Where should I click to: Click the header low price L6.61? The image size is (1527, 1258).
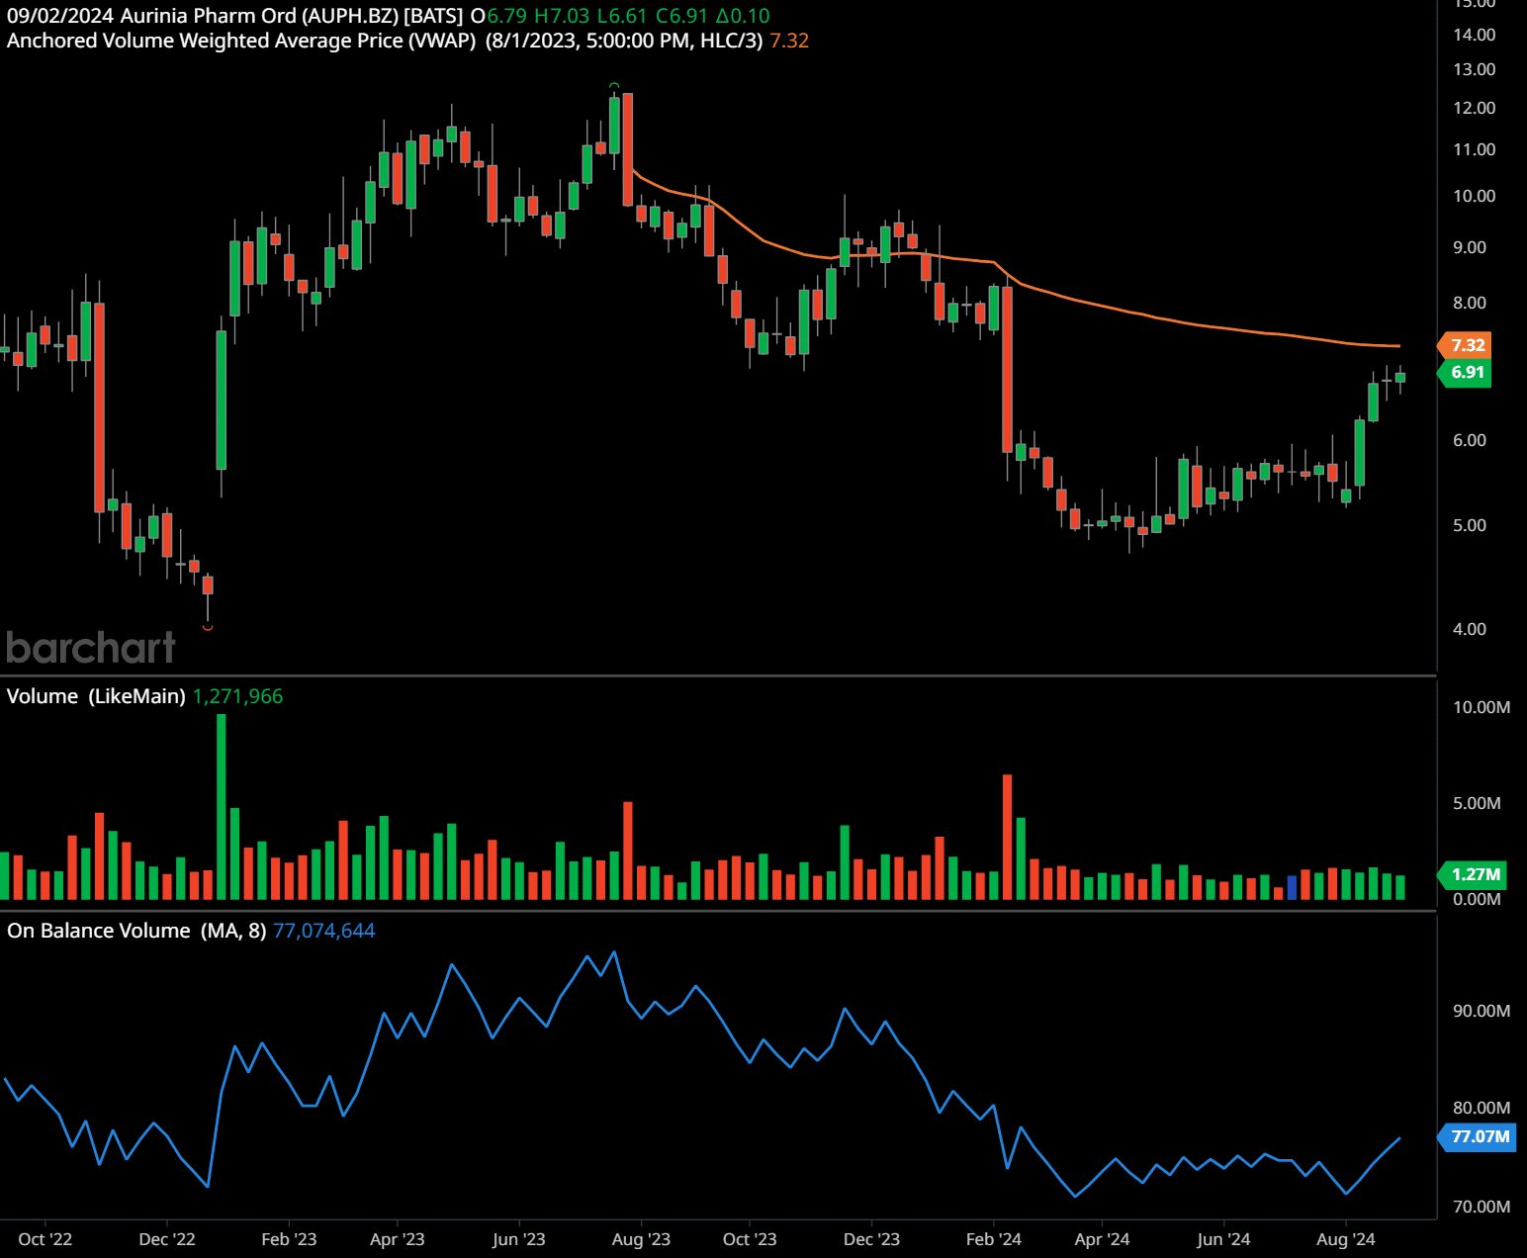622,16
